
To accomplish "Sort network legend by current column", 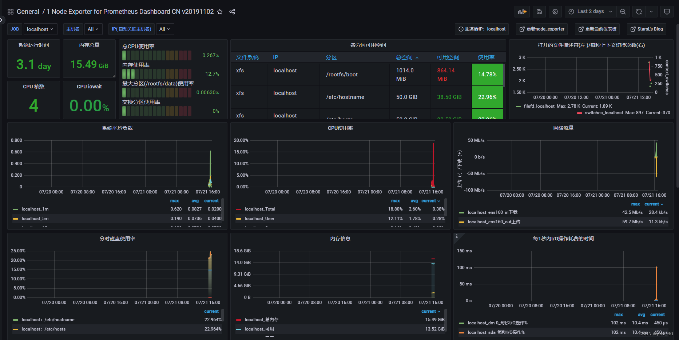I will tap(654, 204).
